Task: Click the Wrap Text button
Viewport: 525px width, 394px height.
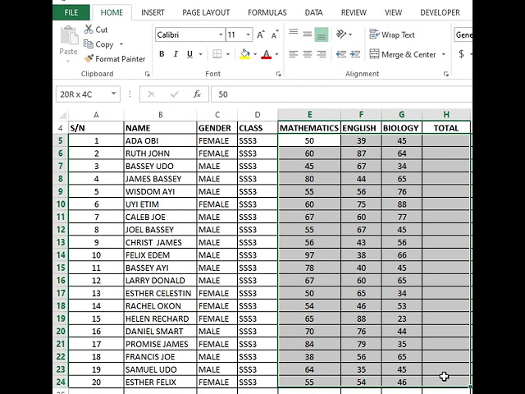Action: (392, 34)
